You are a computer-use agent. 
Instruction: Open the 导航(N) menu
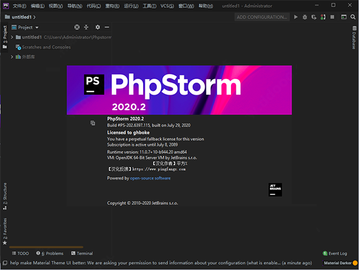point(75,6)
